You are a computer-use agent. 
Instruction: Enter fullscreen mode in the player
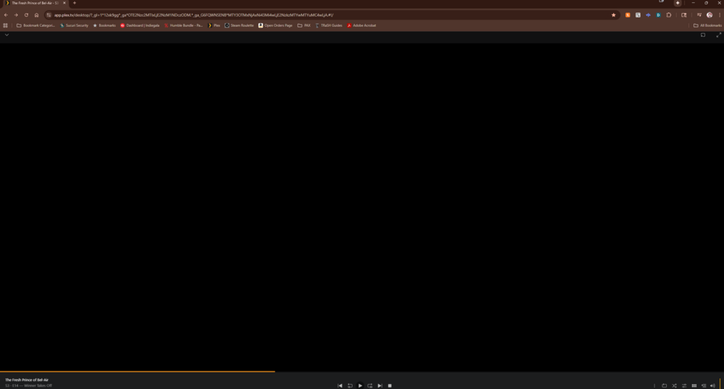pos(718,35)
